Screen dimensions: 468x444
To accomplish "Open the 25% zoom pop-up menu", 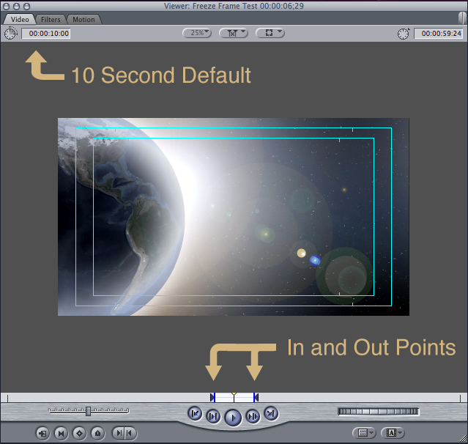I will [x=197, y=33].
